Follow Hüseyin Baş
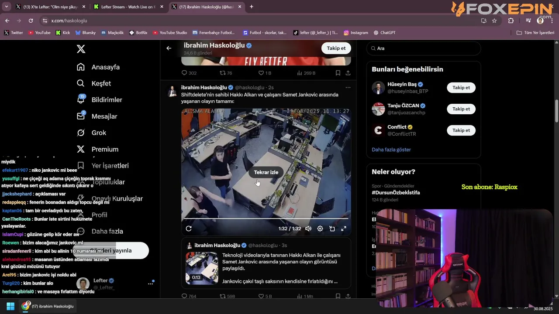559x314 pixels. click(461, 88)
